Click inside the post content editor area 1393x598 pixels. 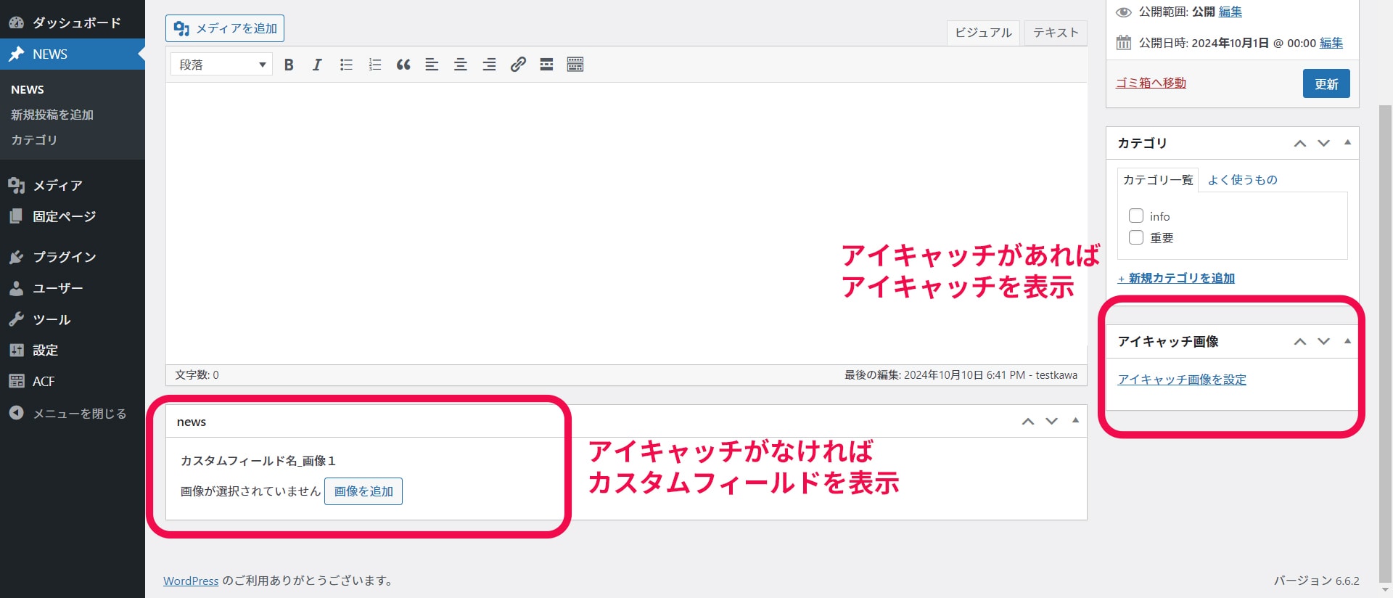coord(626,224)
